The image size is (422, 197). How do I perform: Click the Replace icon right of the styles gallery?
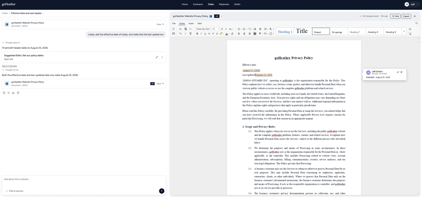click(x=410, y=29)
